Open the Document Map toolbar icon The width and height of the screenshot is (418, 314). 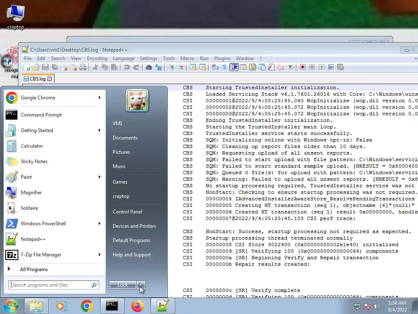tap(252, 67)
